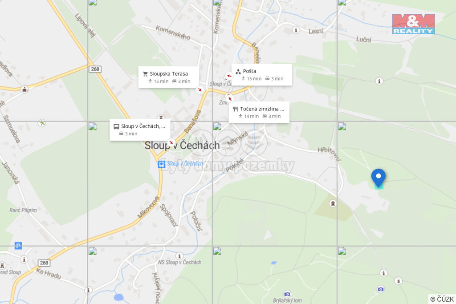Image resolution: width=456 pixels, height=304 pixels.
Task: Click the green hiking icon near Samuelova
Action: [x=42, y=123]
